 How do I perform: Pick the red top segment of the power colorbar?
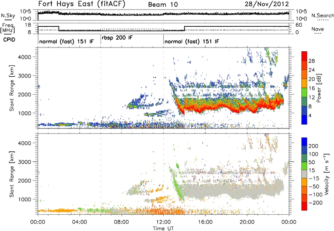click(x=304, y=56)
